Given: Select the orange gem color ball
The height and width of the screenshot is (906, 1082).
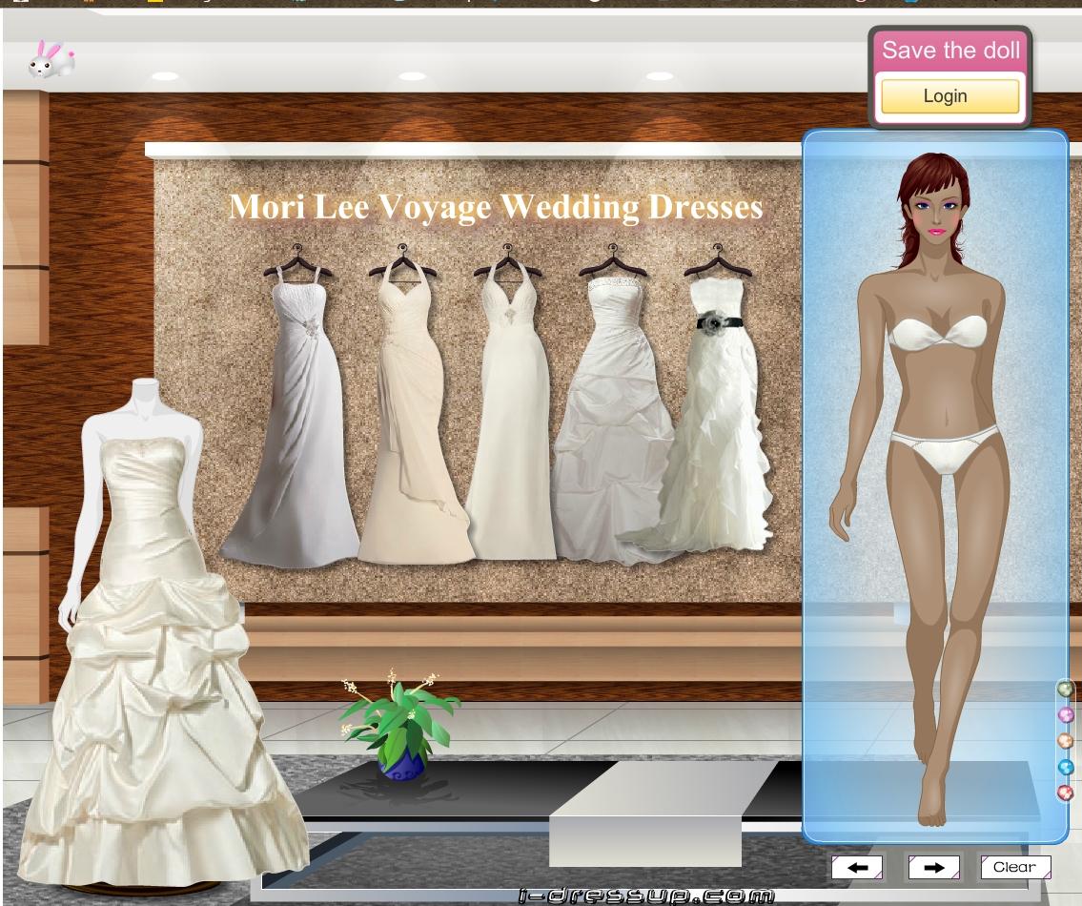Looking at the screenshot, I should coord(1065,741).
